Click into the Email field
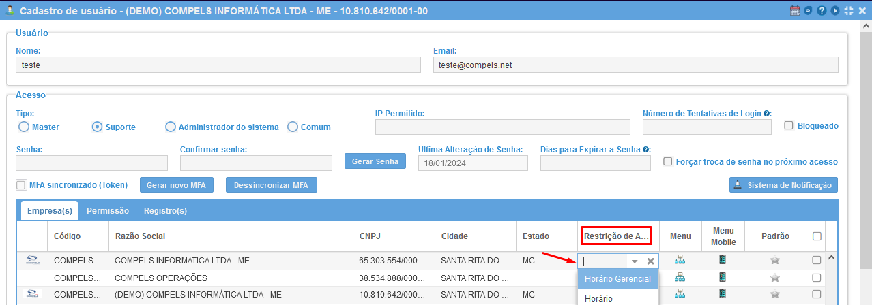This screenshot has width=872, height=305. click(636, 65)
